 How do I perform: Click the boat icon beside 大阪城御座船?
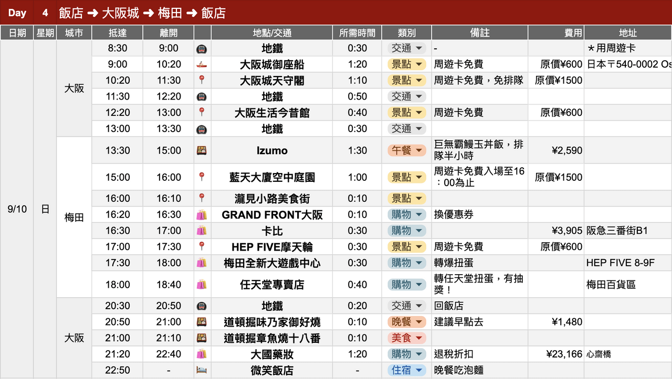(202, 64)
